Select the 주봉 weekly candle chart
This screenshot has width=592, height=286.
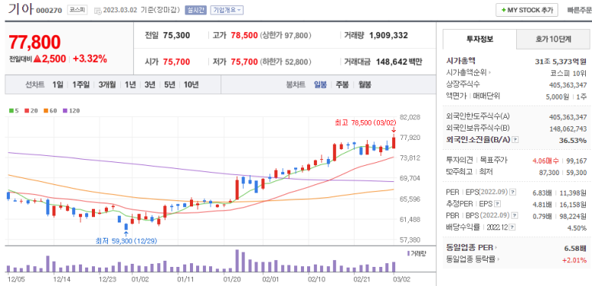[342, 85]
